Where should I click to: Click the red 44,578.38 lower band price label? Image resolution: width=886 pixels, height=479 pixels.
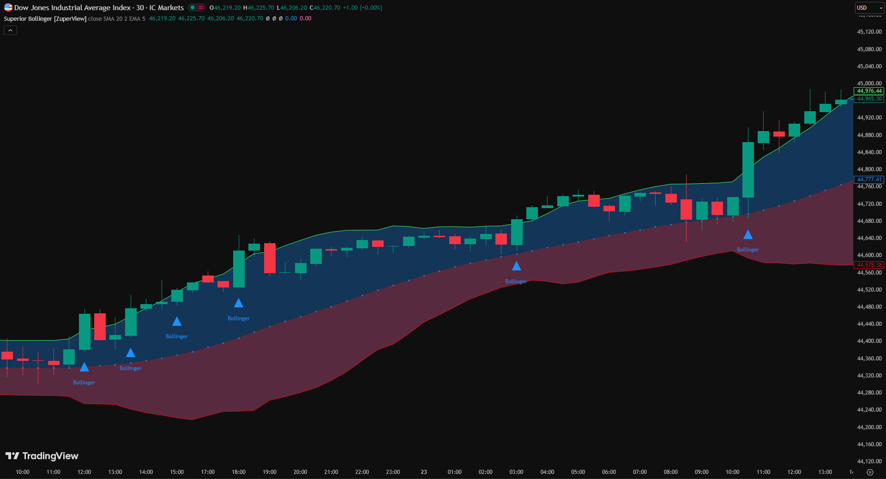(x=869, y=265)
